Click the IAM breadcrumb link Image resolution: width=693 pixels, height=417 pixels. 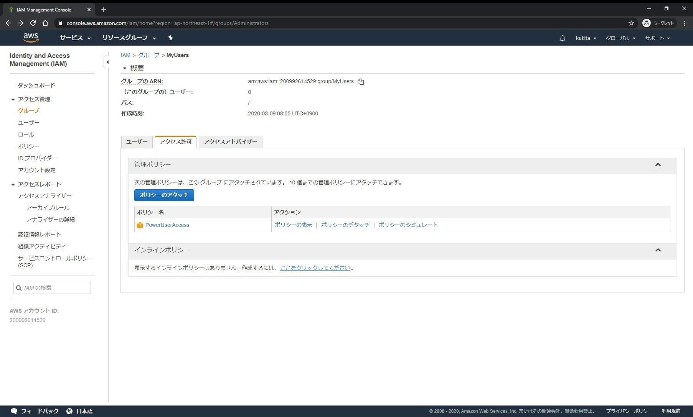(x=125, y=55)
